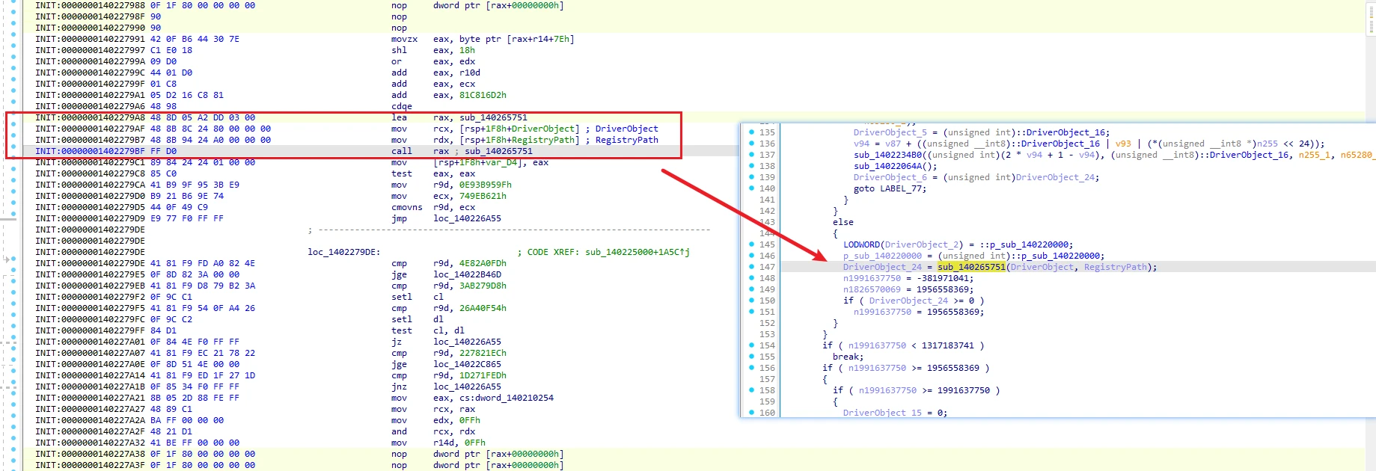
Task: Select constant 81C816D2h in disassembly
Action: coord(483,95)
